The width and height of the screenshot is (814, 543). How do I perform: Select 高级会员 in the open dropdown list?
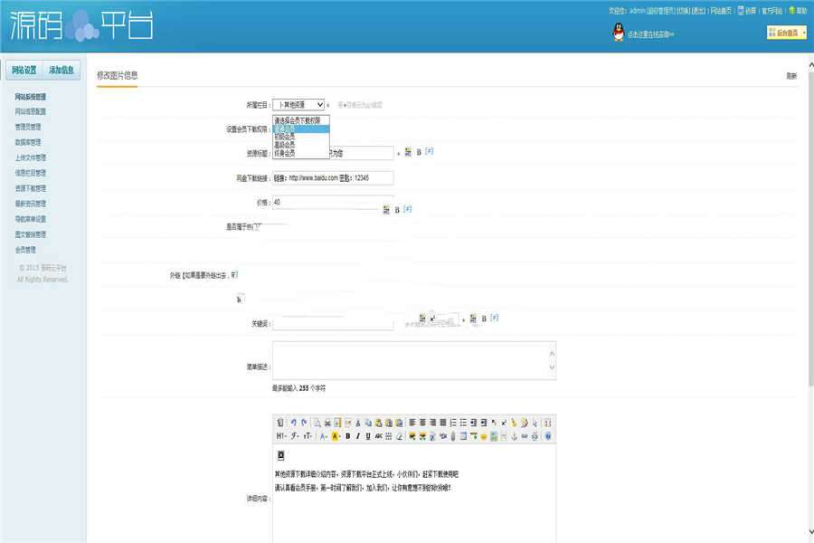301,145
